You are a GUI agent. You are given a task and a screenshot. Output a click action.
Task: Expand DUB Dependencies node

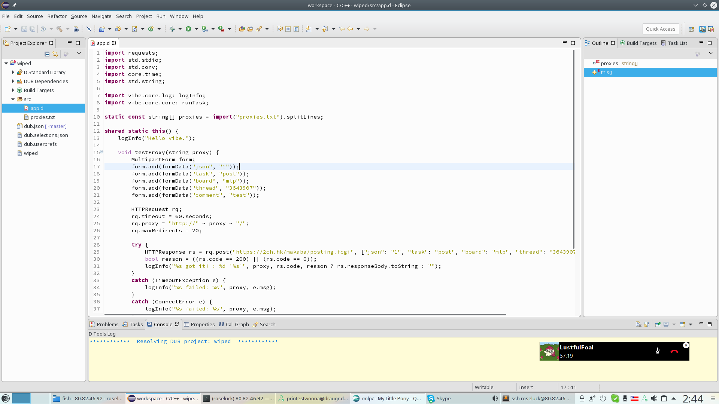pos(13,81)
